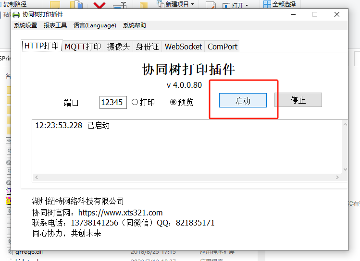This screenshot has height=261, width=360.
Task: Switch to the ComPort tab
Action: [222, 47]
